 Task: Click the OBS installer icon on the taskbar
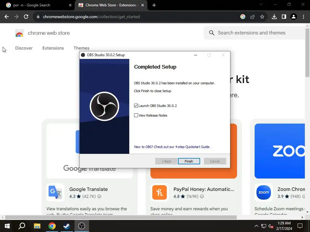click(x=82, y=226)
